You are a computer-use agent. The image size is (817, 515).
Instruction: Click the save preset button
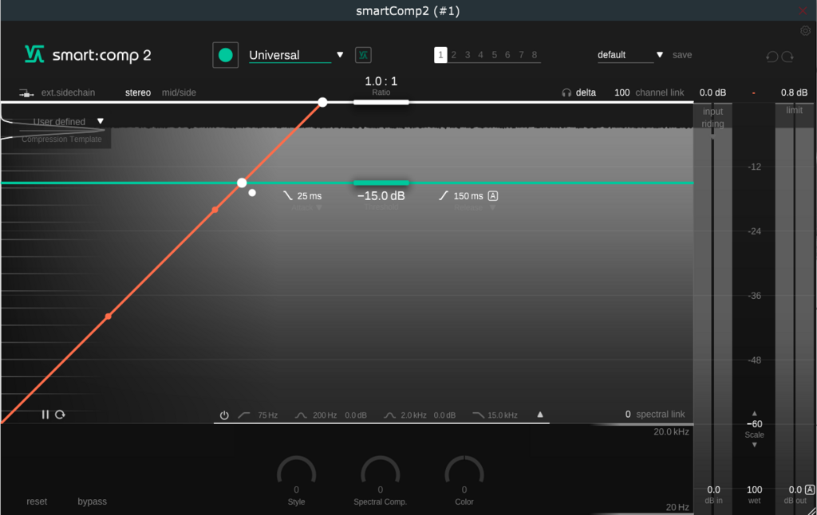click(x=682, y=55)
